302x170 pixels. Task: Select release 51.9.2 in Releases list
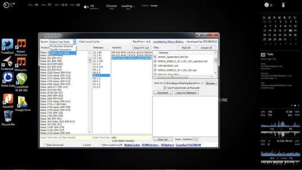[x=97, y=87]
